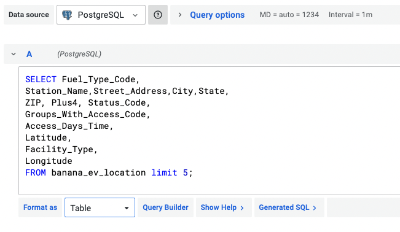Open the Query options link
The width and height of the screenshot is (400, 232).
[x=217, y=15]
